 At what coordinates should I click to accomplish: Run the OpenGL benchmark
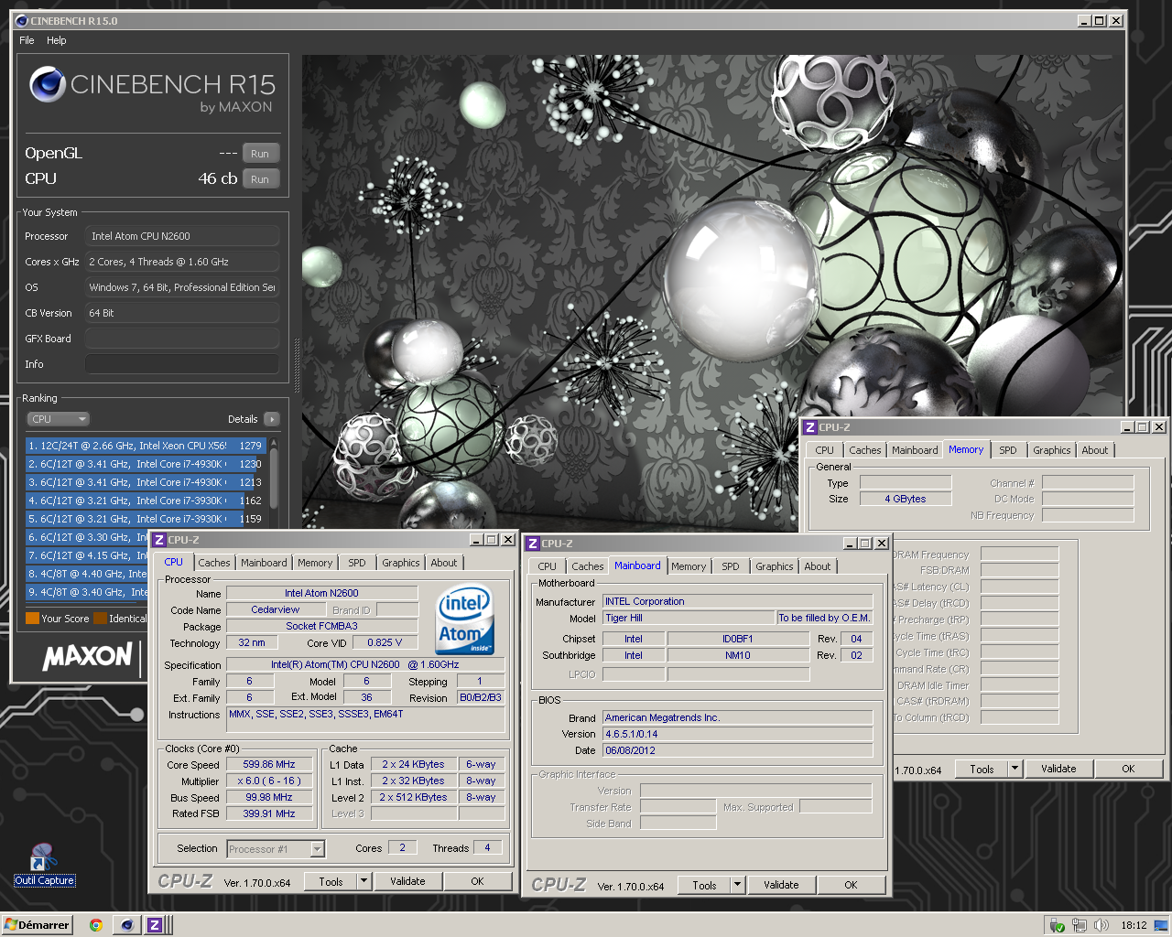(x=260, y=154)
